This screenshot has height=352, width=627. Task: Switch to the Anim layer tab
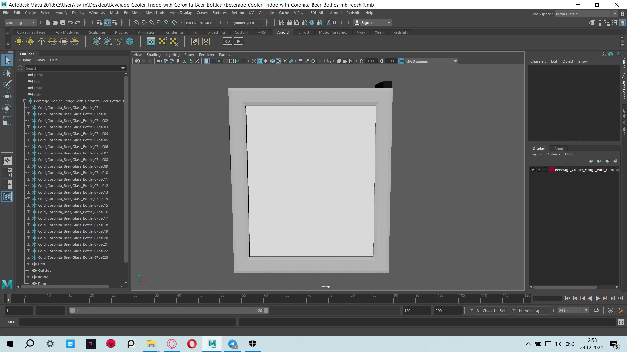558,148
